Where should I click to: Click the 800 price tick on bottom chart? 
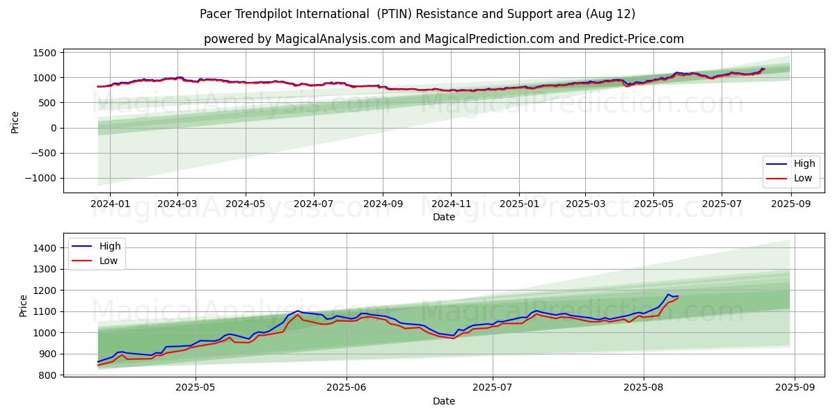48,376
